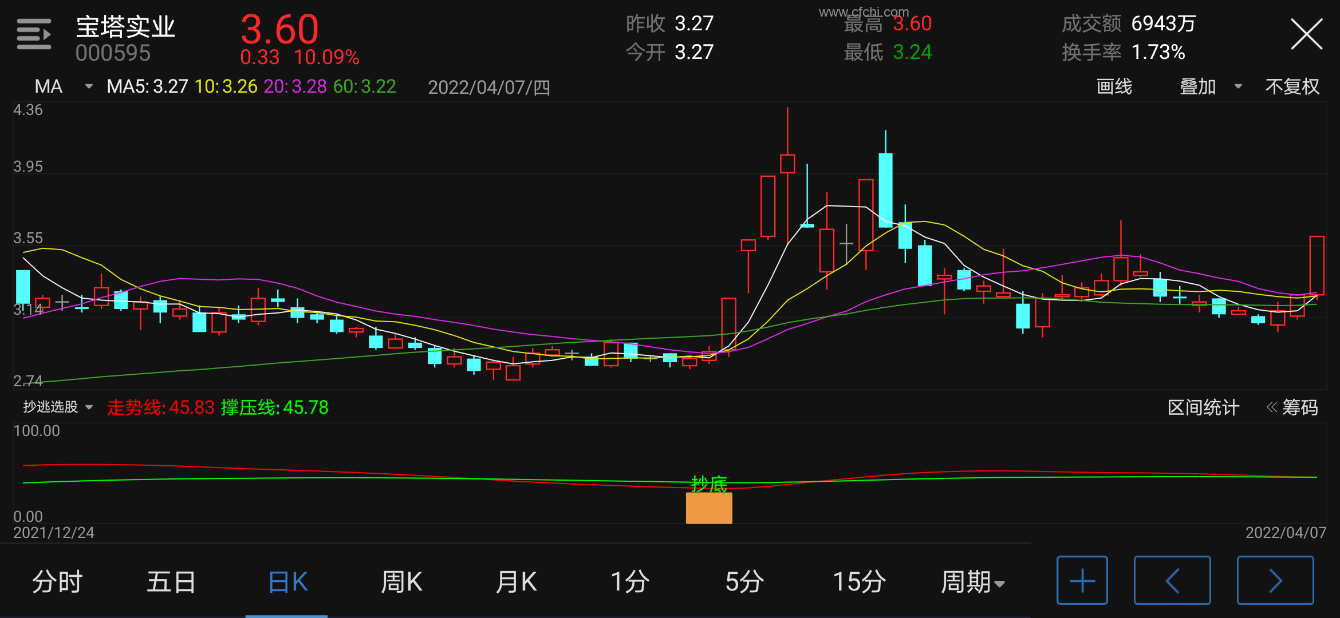Switch to the 分时 tab
The image size is (1340, 618).
[x=57, y=582]
